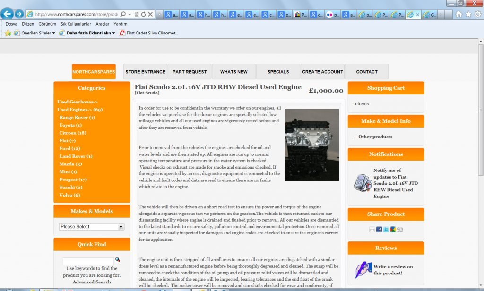Open the Sık Kullanılanlar menu
Image resolution: width=484 pixels, height=291 pixels.
coord(76,24)
